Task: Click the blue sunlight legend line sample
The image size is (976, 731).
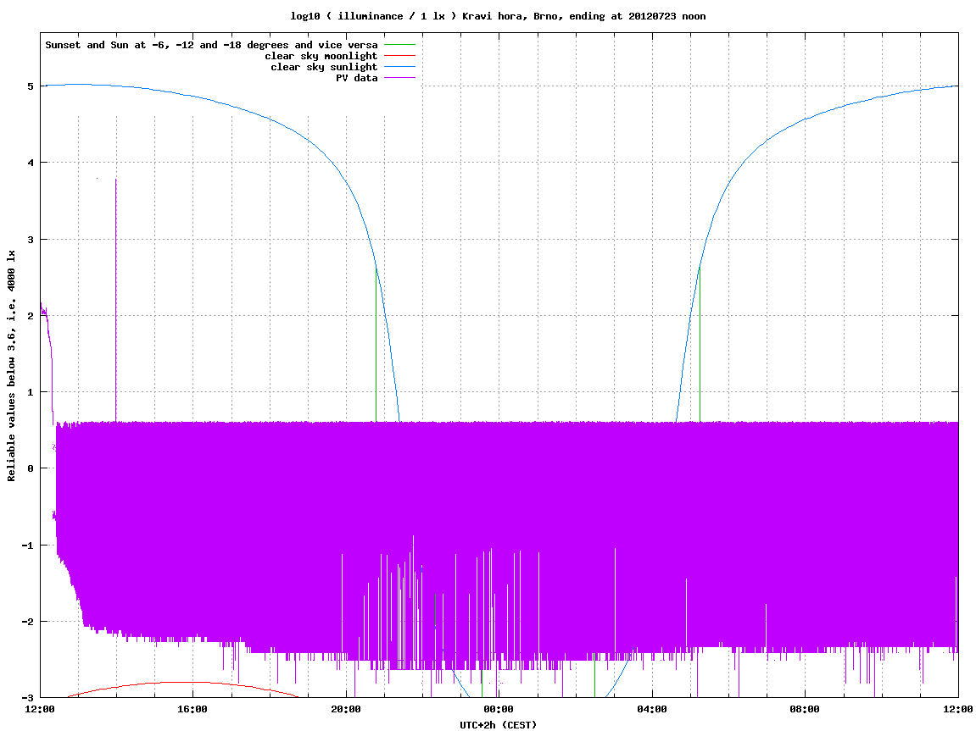Action: (x=399, y=67)
